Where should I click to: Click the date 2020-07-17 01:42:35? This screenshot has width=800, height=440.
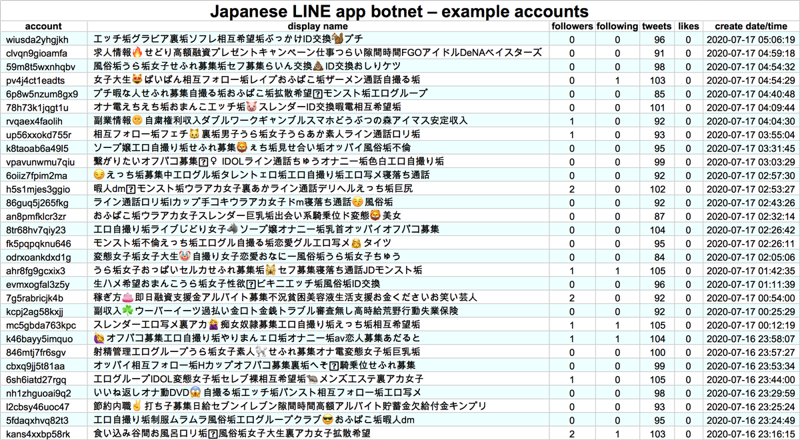pyautogui.click(x=751, y=271)
